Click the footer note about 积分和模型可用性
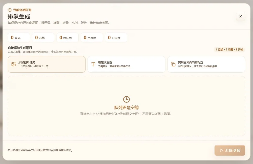The height and width of the screenshot is (164, 253). pos(40,150)
